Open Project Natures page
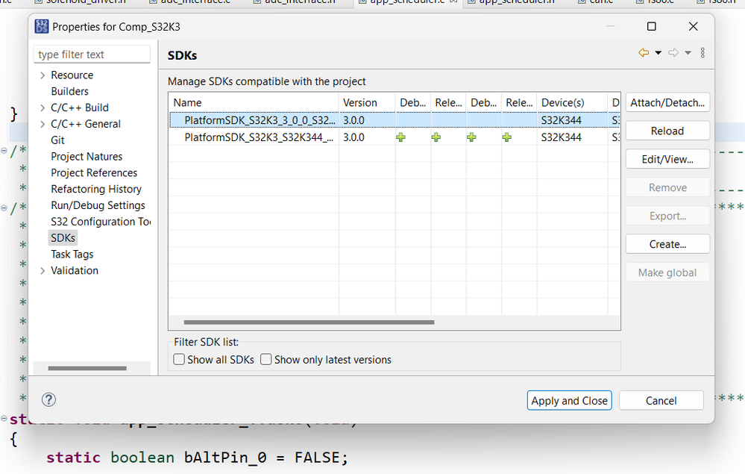The image size is (745, 474). pos(87,157)
